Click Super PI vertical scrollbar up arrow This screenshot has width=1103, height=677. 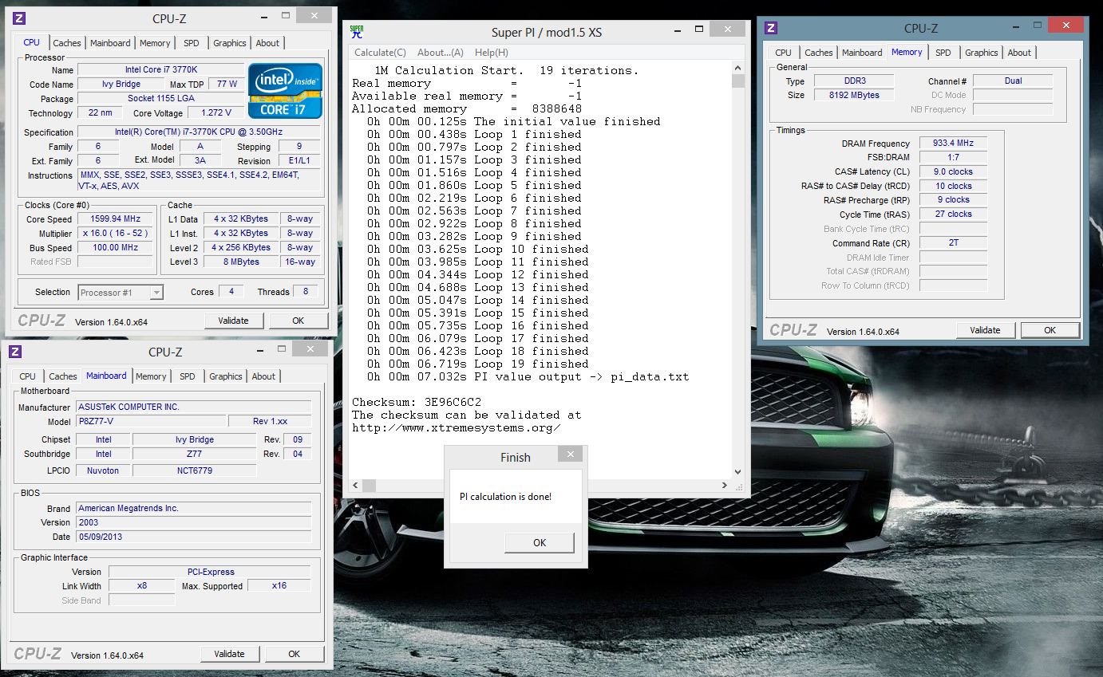(x=737, y=69)
